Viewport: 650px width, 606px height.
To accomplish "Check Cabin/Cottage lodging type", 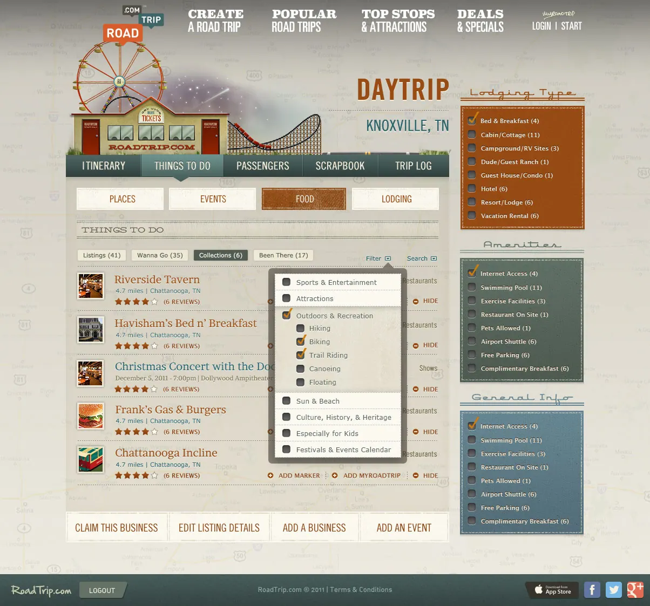I will coord(472,134).
